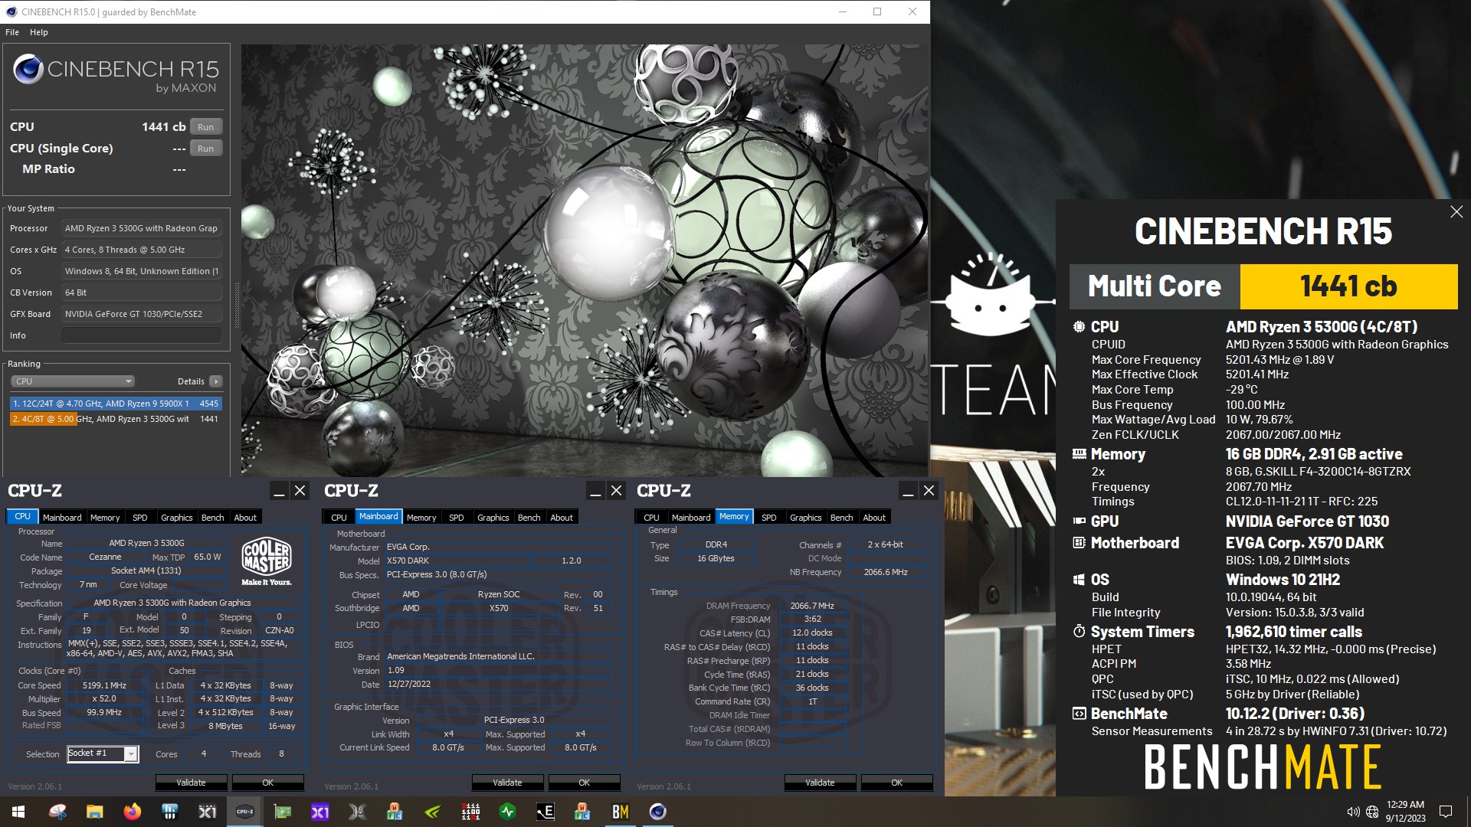Click Cinebench R15 logo sphere
The width and height of the screenshot is (1471, 827).
28,70
